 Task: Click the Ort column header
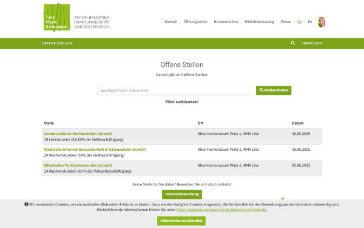[x=201, y=123]
